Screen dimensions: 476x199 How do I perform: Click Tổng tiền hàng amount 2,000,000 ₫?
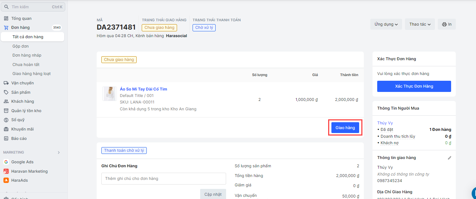[347, 176]
